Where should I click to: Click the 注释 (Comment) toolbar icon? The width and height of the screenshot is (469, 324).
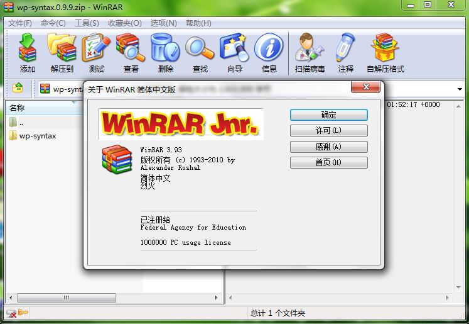click(345, 49)
